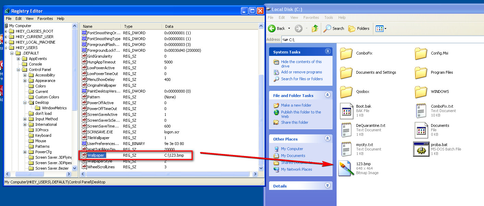The width and height of the screenshot is (484, 206).
Task: Click 'Add or remove programs' link
Action: tap(301, 72)
